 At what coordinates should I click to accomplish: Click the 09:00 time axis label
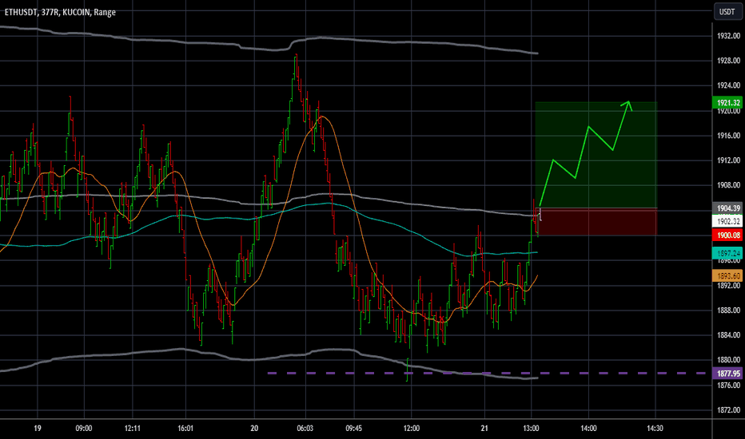(x=84, y=428)
